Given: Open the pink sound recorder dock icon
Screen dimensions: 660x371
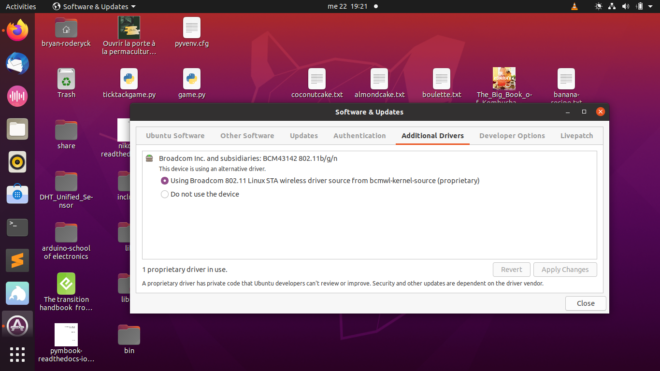Looking at the screenshot, I should pyautogui.click(x=17, y=96).
